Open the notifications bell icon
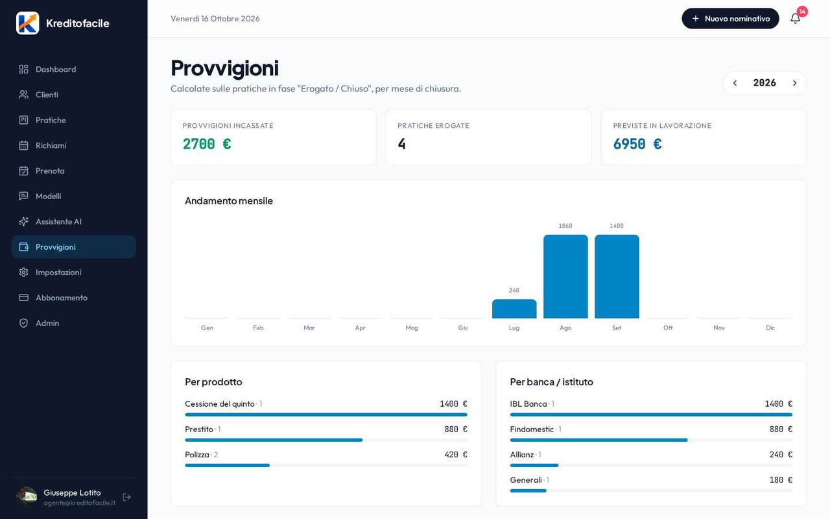The image size is (830, 519). coord(795,18)
